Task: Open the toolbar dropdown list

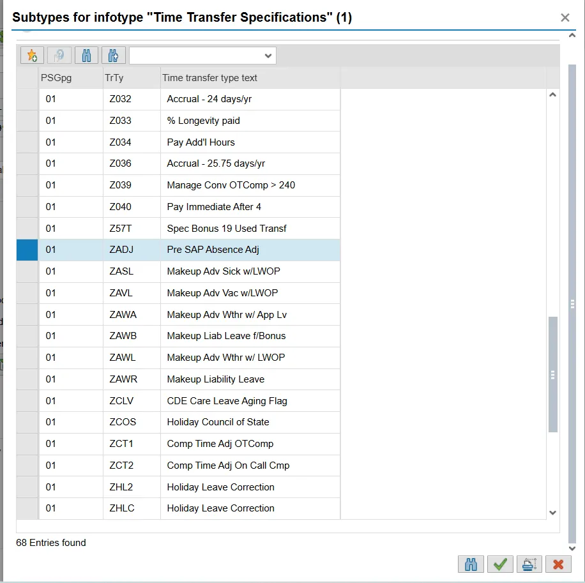Action: click(x=268, y=56)
